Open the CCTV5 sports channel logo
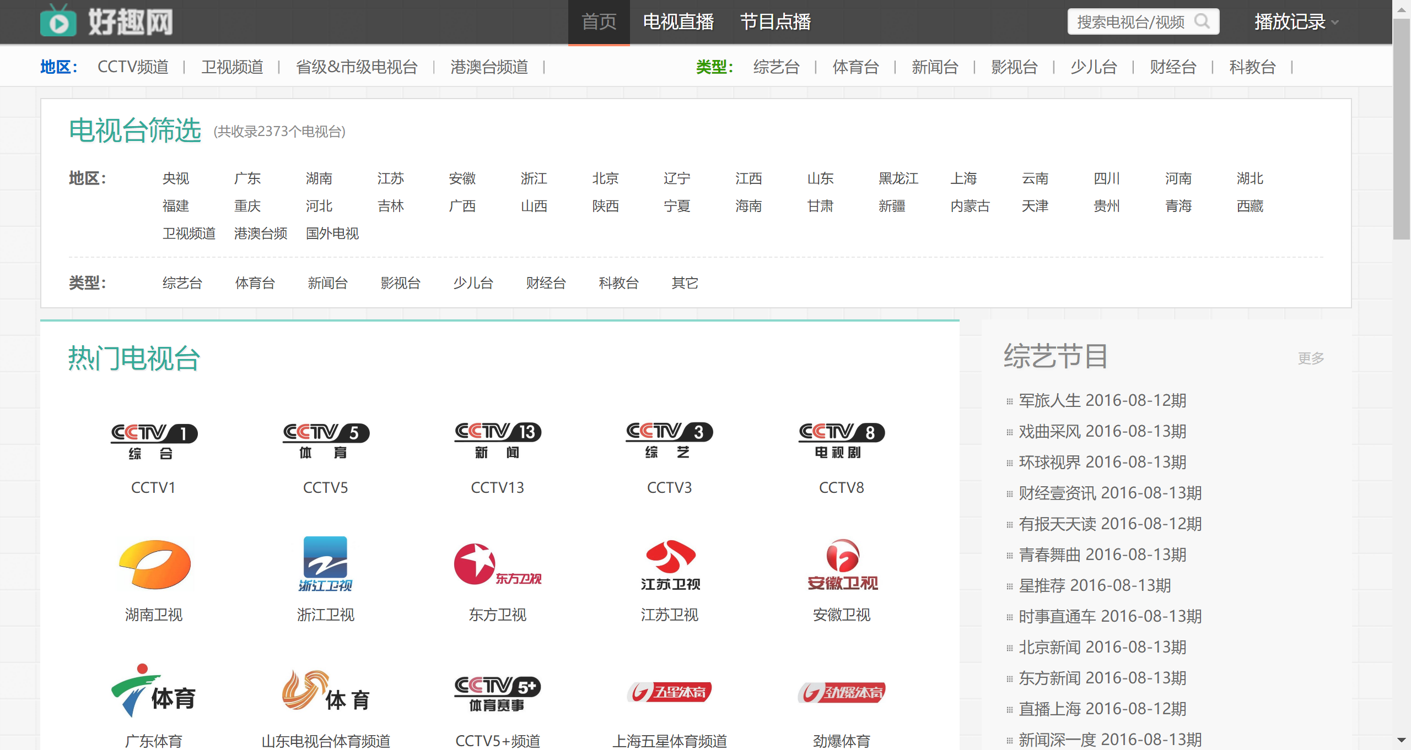Viewport: 1411px width, 750px height. 326,441
